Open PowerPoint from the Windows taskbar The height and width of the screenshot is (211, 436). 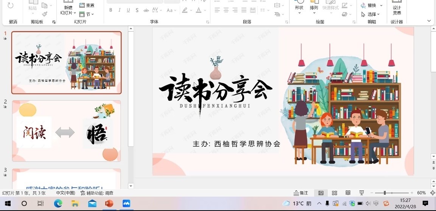pos(109,203)
